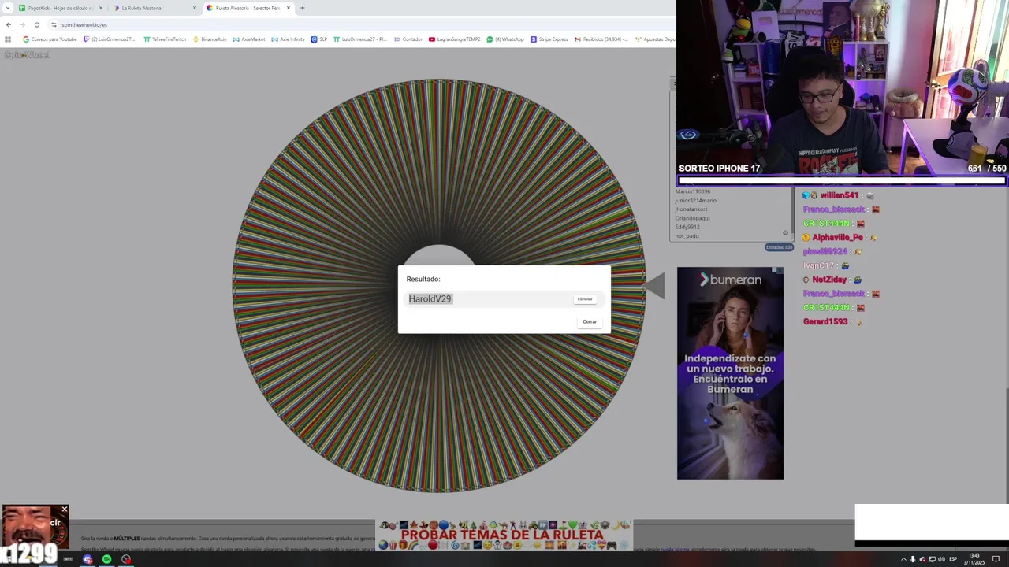Open the apps grid in bookmarks bar

point(8,39)
